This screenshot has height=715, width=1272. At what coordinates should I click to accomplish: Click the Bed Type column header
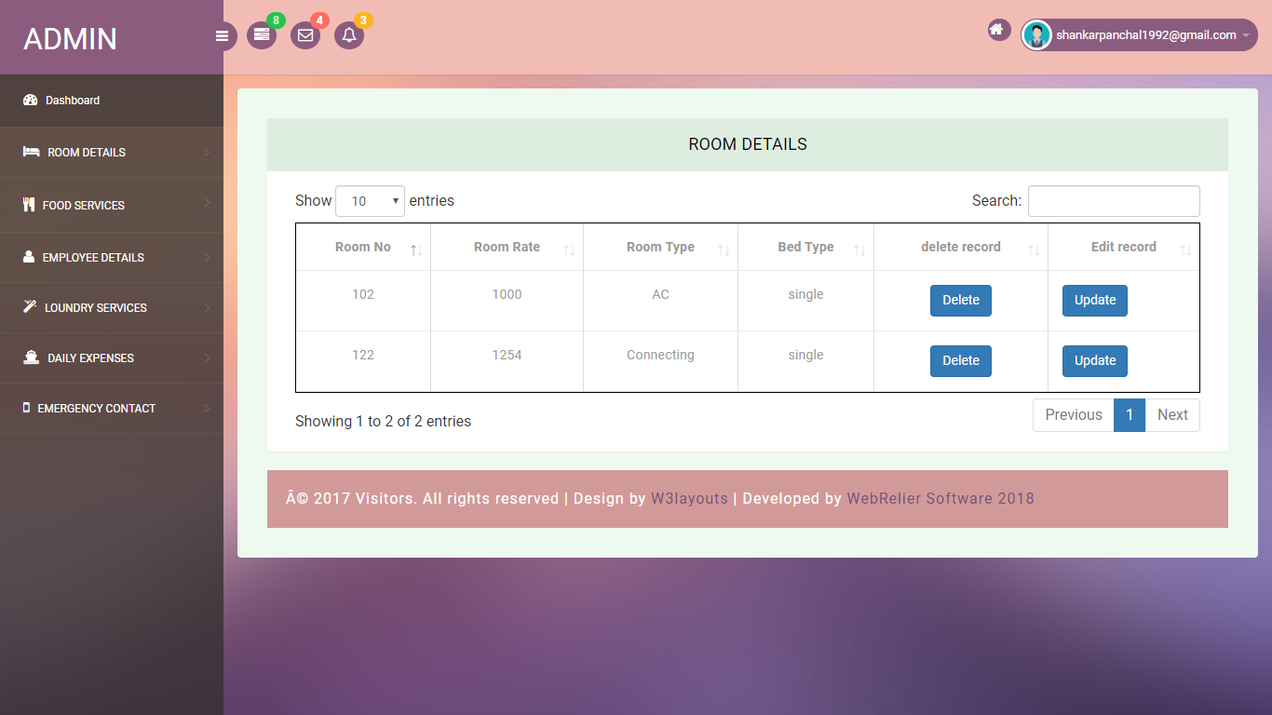pyautogui.click(x=805, y=248)
